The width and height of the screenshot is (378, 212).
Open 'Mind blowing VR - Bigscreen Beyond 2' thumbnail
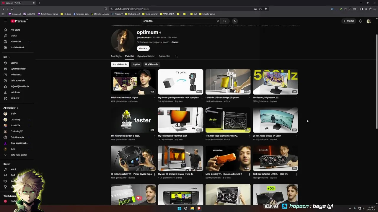pos(228,158)
